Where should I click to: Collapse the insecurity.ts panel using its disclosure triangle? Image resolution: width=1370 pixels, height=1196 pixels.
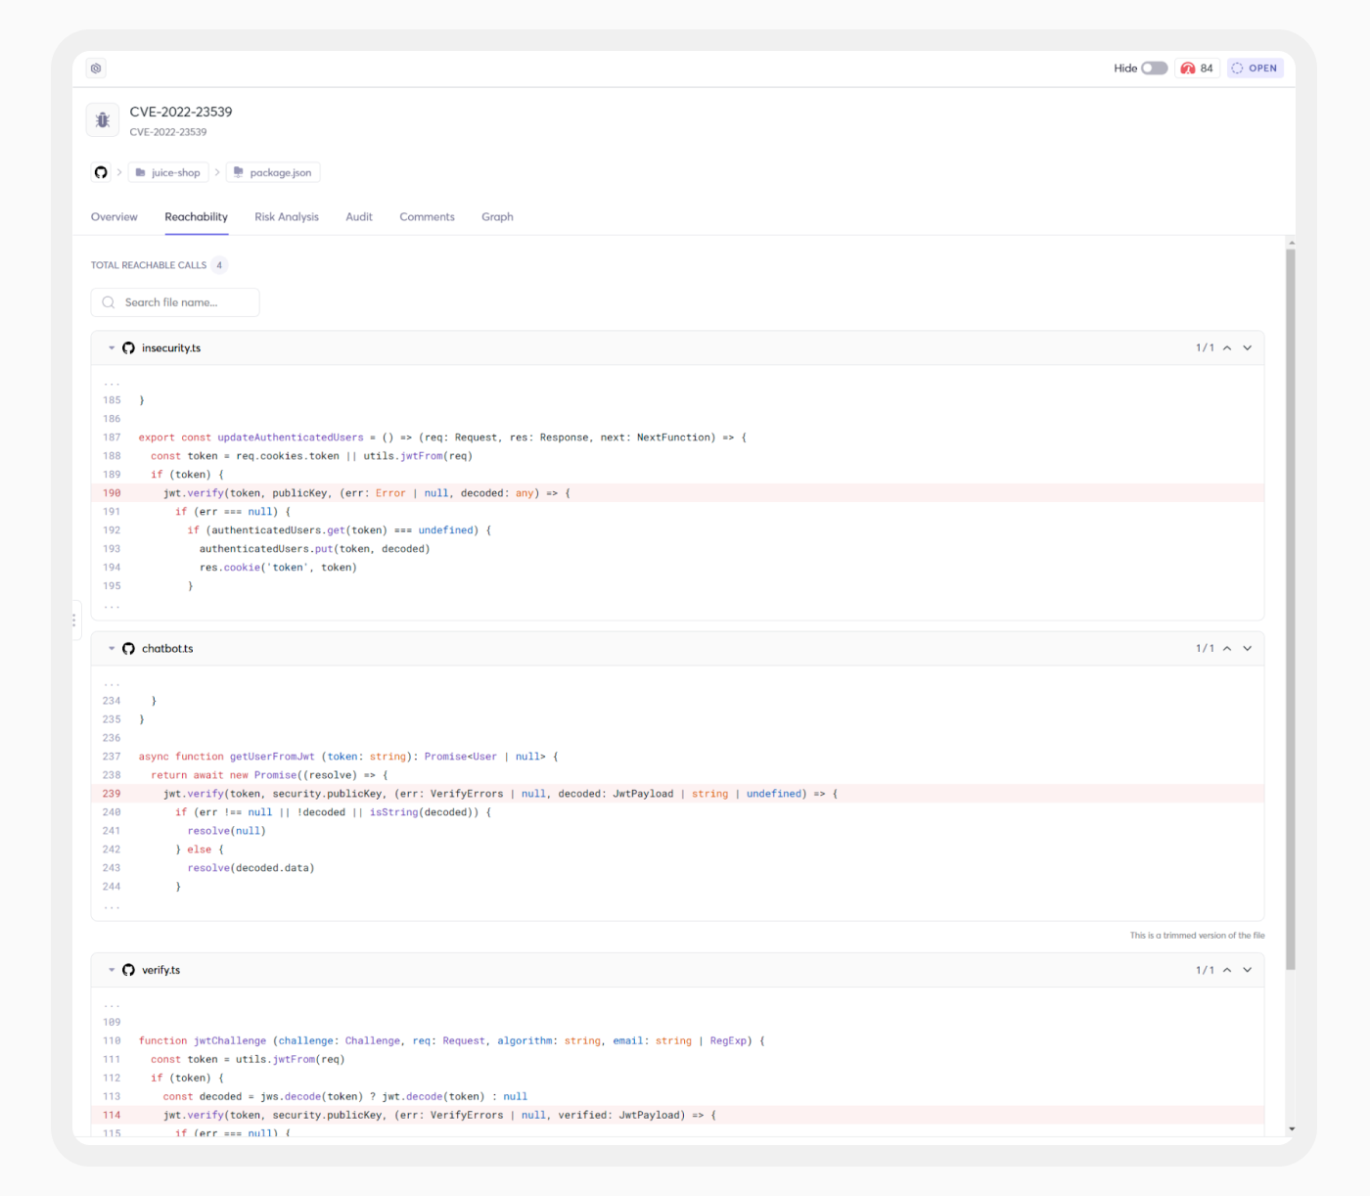[x=111, y=347]
